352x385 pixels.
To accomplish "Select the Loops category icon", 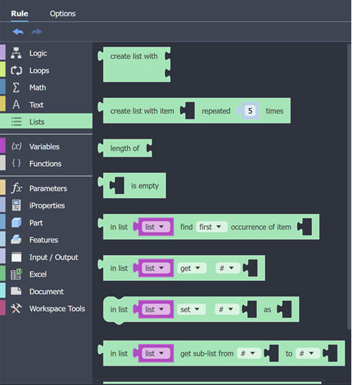I will click(17, 70).
